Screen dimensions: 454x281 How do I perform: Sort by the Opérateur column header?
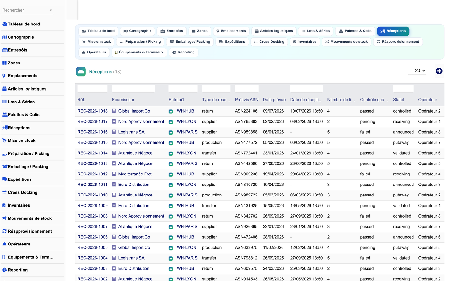[428, 100]
